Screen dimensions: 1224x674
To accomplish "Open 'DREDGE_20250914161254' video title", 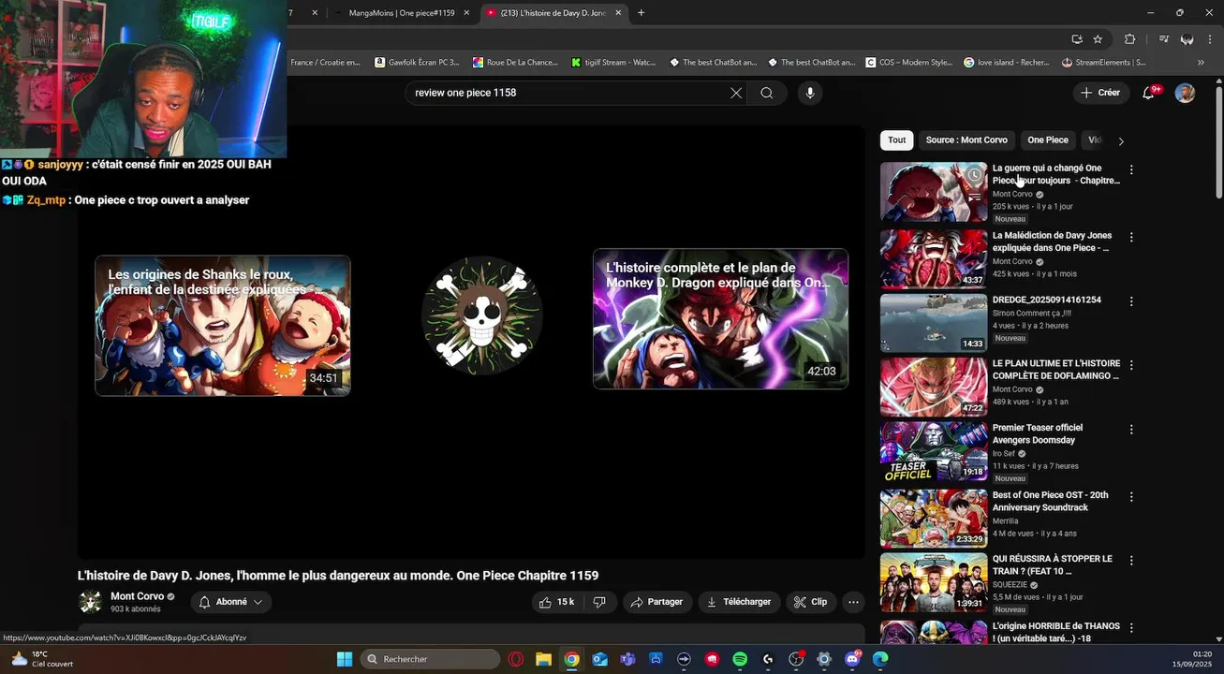I will [1046, 300].
